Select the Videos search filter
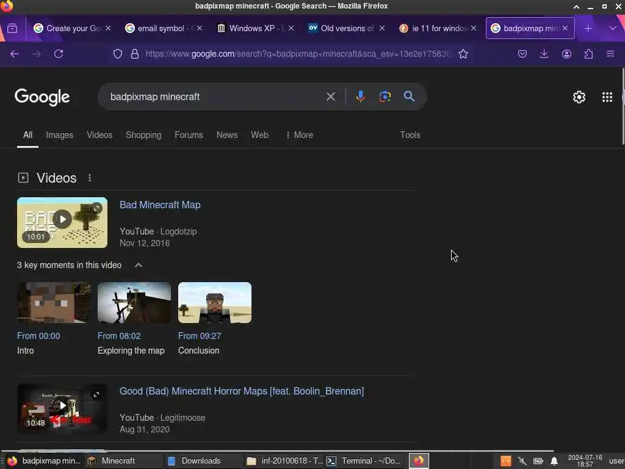 coord(99,135)
